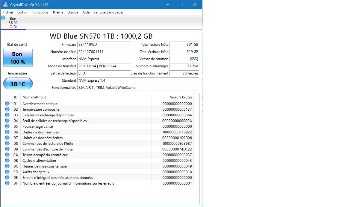This screenshot has height=207, width=345.
Task: Select raw value 00000000000137
Action: [x=177, y=109]
